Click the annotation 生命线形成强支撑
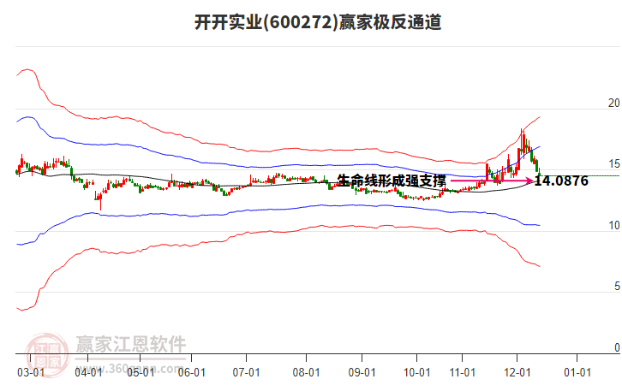The height and width of the screenshot is (385, 622). tap(392, 181)
